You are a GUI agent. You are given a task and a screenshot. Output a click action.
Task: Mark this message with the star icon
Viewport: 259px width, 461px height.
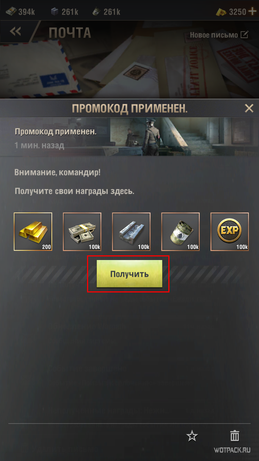click(192, 436)
